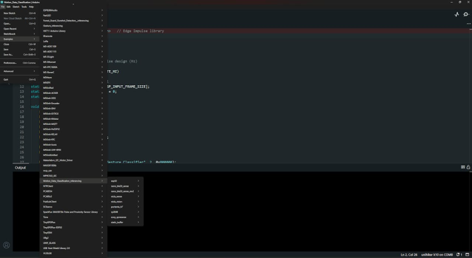Choose New Sketch from File menu
The width and height of the screenshot is (472, 258).
20,13
